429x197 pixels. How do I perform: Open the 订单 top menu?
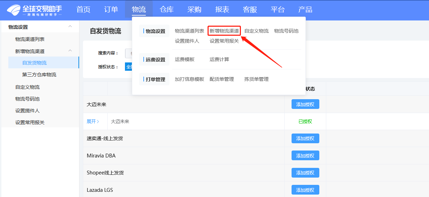pyautogui.click(x=111, y=9)
